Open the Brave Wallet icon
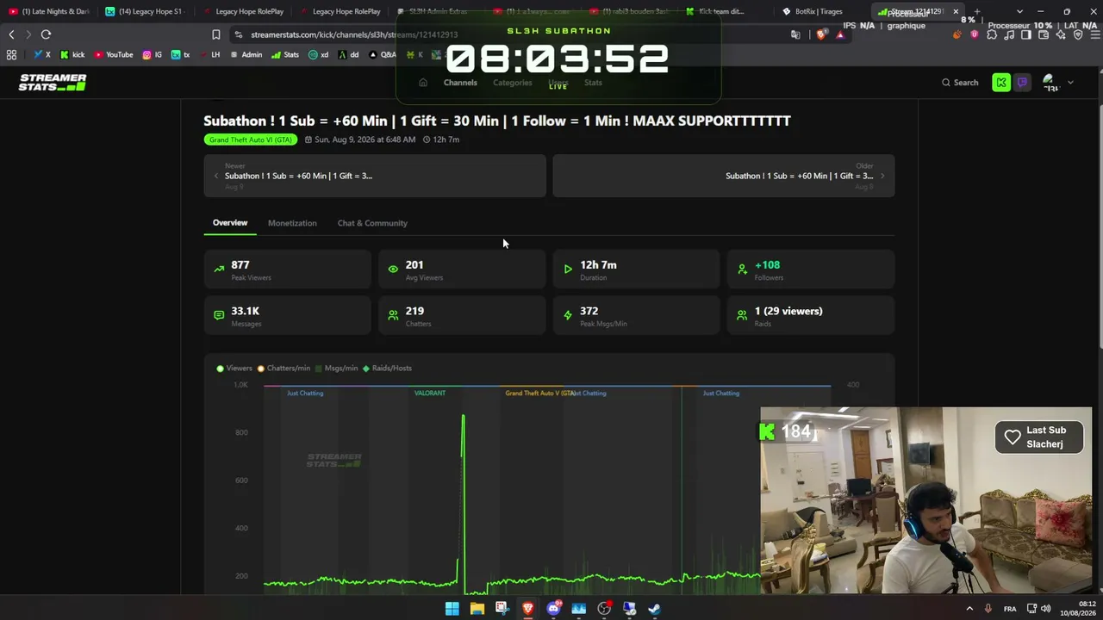The image size is (1103, 620). [x=1044, y=34]
